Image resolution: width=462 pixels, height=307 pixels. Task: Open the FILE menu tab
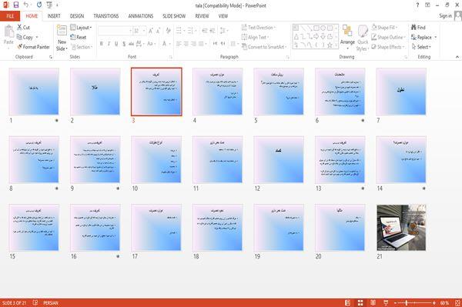coord(10,16)
